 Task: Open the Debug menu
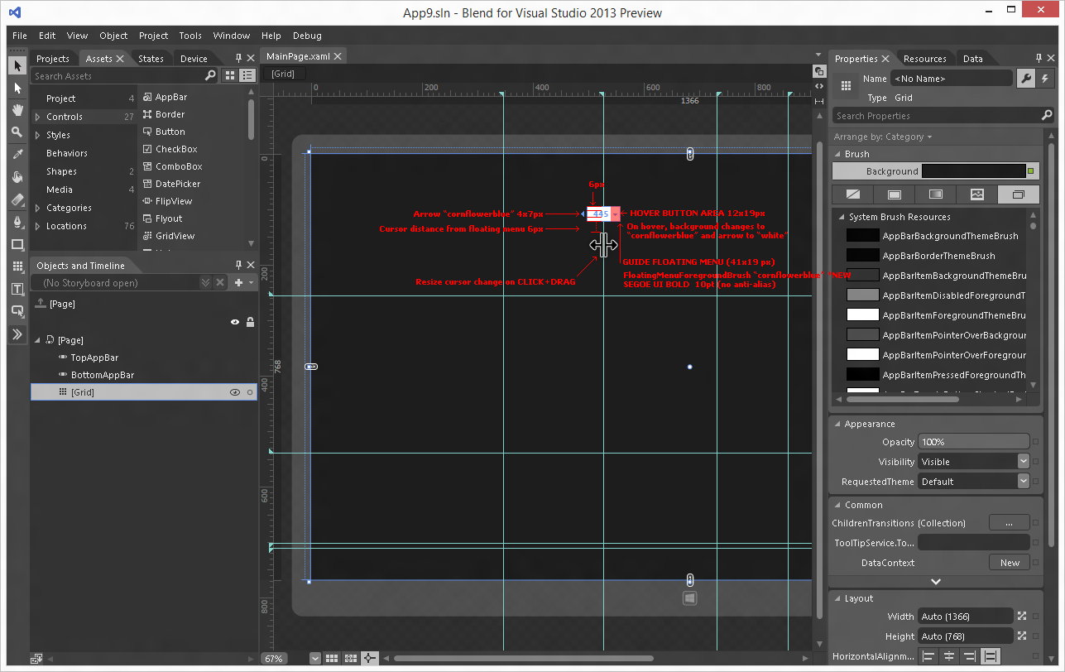307,36
